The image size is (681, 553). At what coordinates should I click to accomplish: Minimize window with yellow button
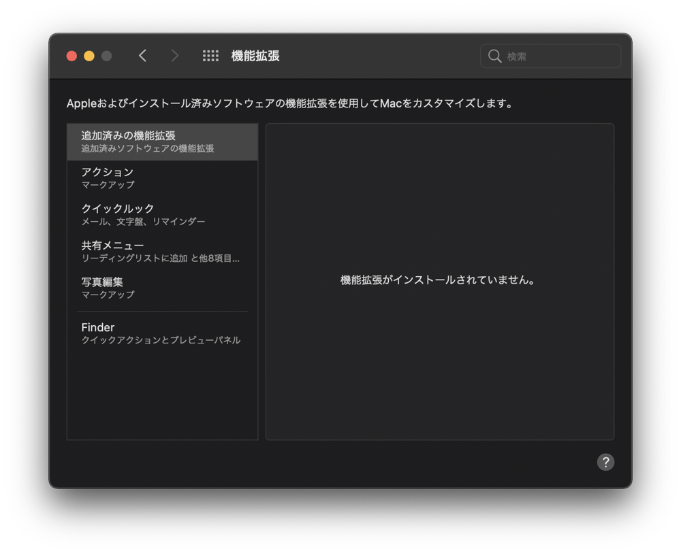[x=89, y=56]
